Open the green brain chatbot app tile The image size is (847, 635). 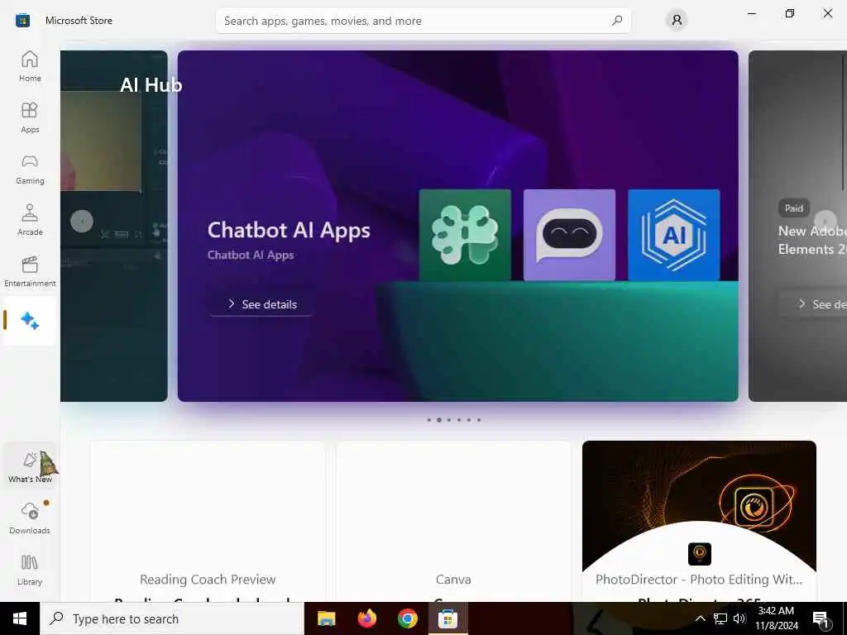(465, 235)
